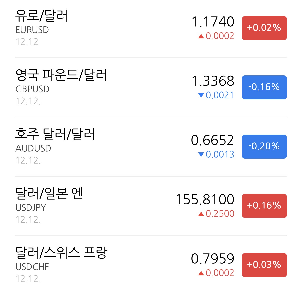This screenshot has height=295, width=302.
Task: Tap the +0.16% red badge for USDJPY
Action: [x=264, y=206]
